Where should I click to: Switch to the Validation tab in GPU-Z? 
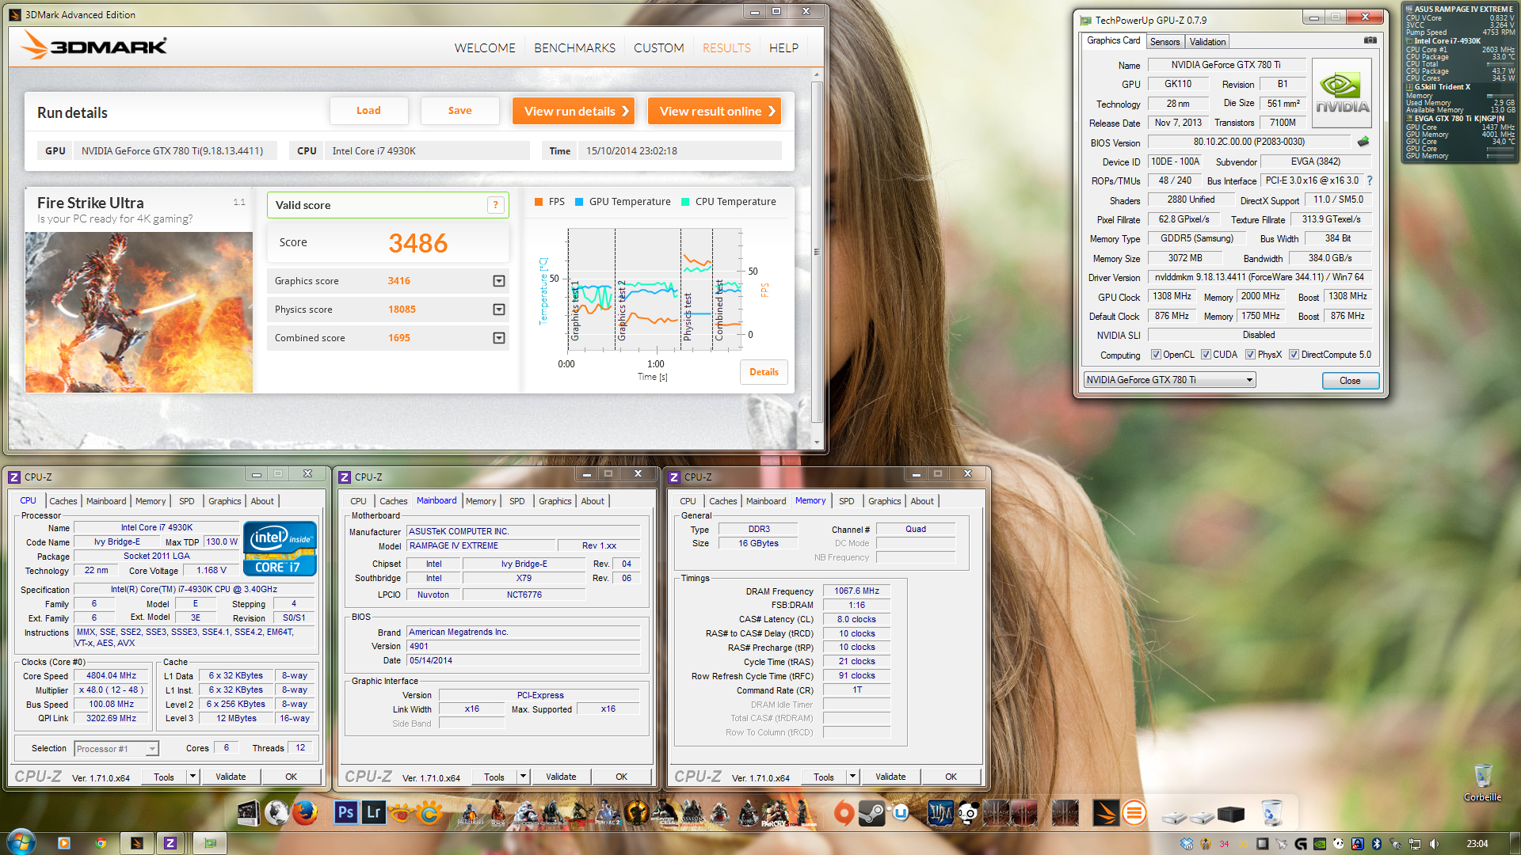tap(1207, 42)
